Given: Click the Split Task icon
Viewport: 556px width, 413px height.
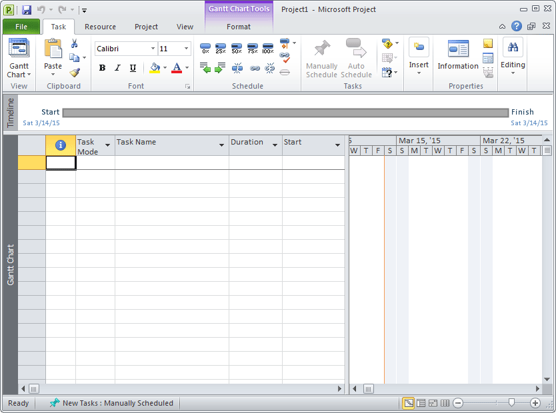Looking at the screenshot, I should coord(237,68).
